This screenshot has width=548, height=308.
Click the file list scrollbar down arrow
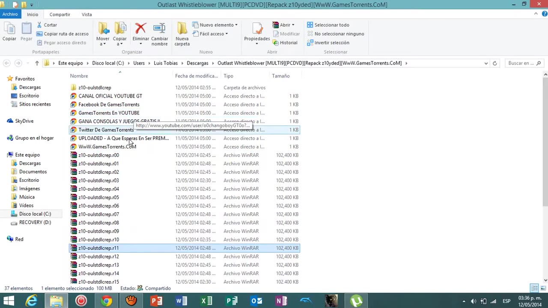(545, 280)
